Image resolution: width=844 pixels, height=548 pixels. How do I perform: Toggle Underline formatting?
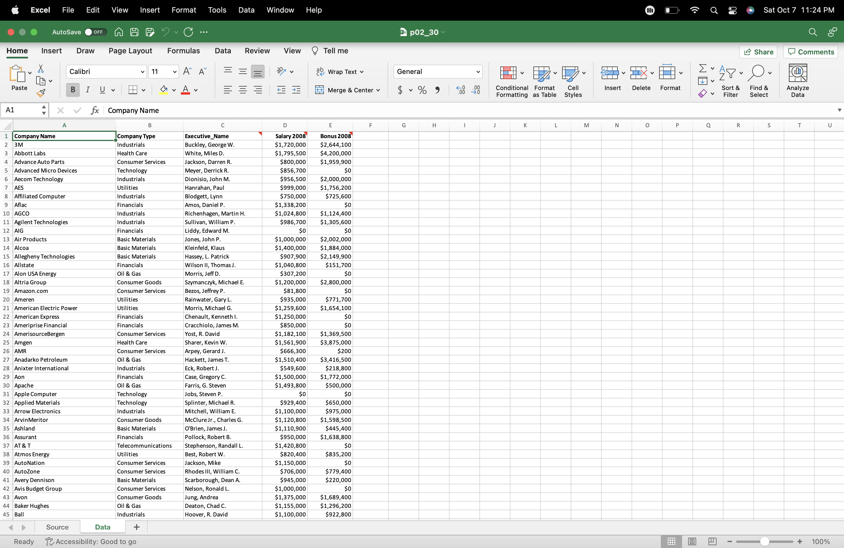point(102,90)
